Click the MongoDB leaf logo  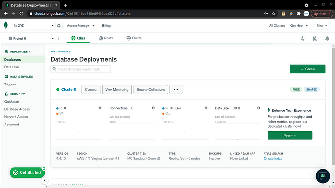6,25
